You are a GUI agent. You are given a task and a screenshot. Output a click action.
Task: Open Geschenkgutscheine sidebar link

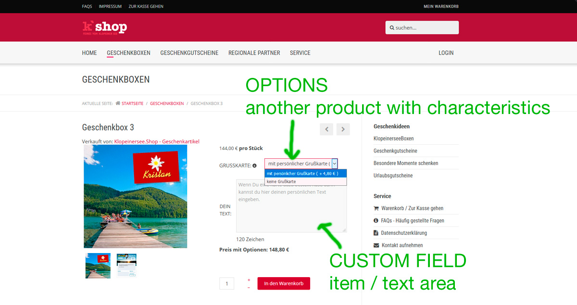pyautogui.click(x=395, y=151)
